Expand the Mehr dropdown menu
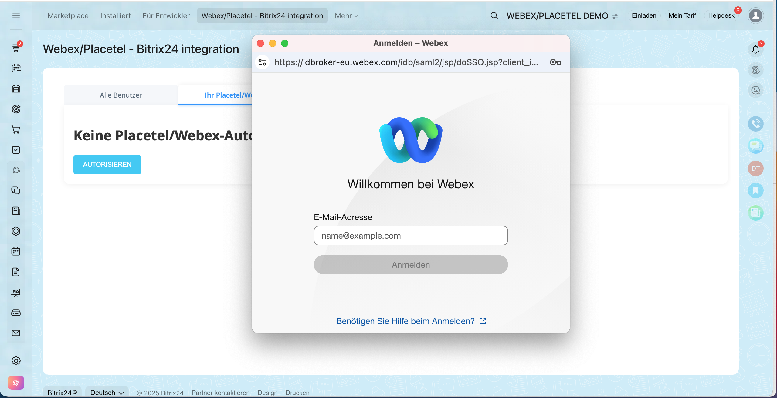The height and width of the screenshot is (398, 777). coord(346,16)
